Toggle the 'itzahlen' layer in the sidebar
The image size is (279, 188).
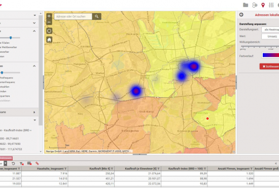point(5,87)
